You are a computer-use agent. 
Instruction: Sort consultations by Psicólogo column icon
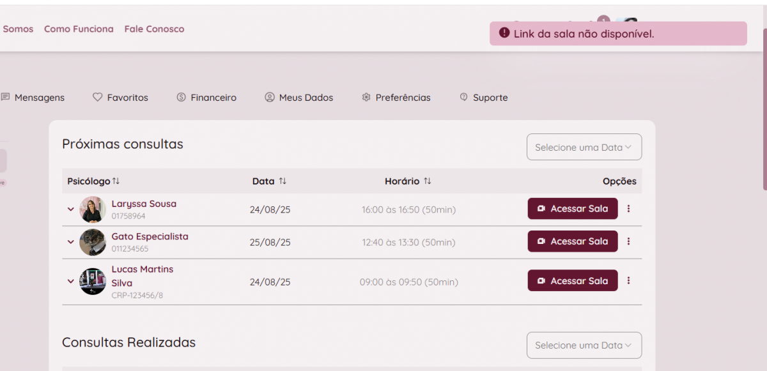tap(116, 181)
